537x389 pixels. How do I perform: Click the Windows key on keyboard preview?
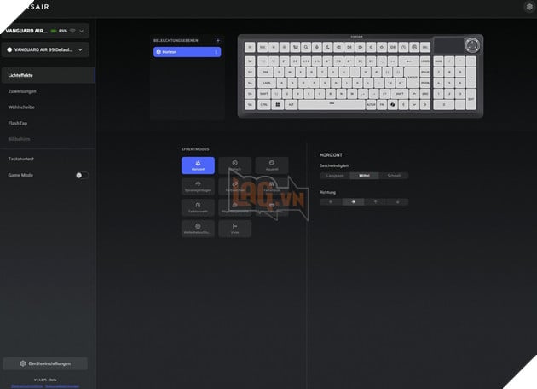click(x=277, y=105)
